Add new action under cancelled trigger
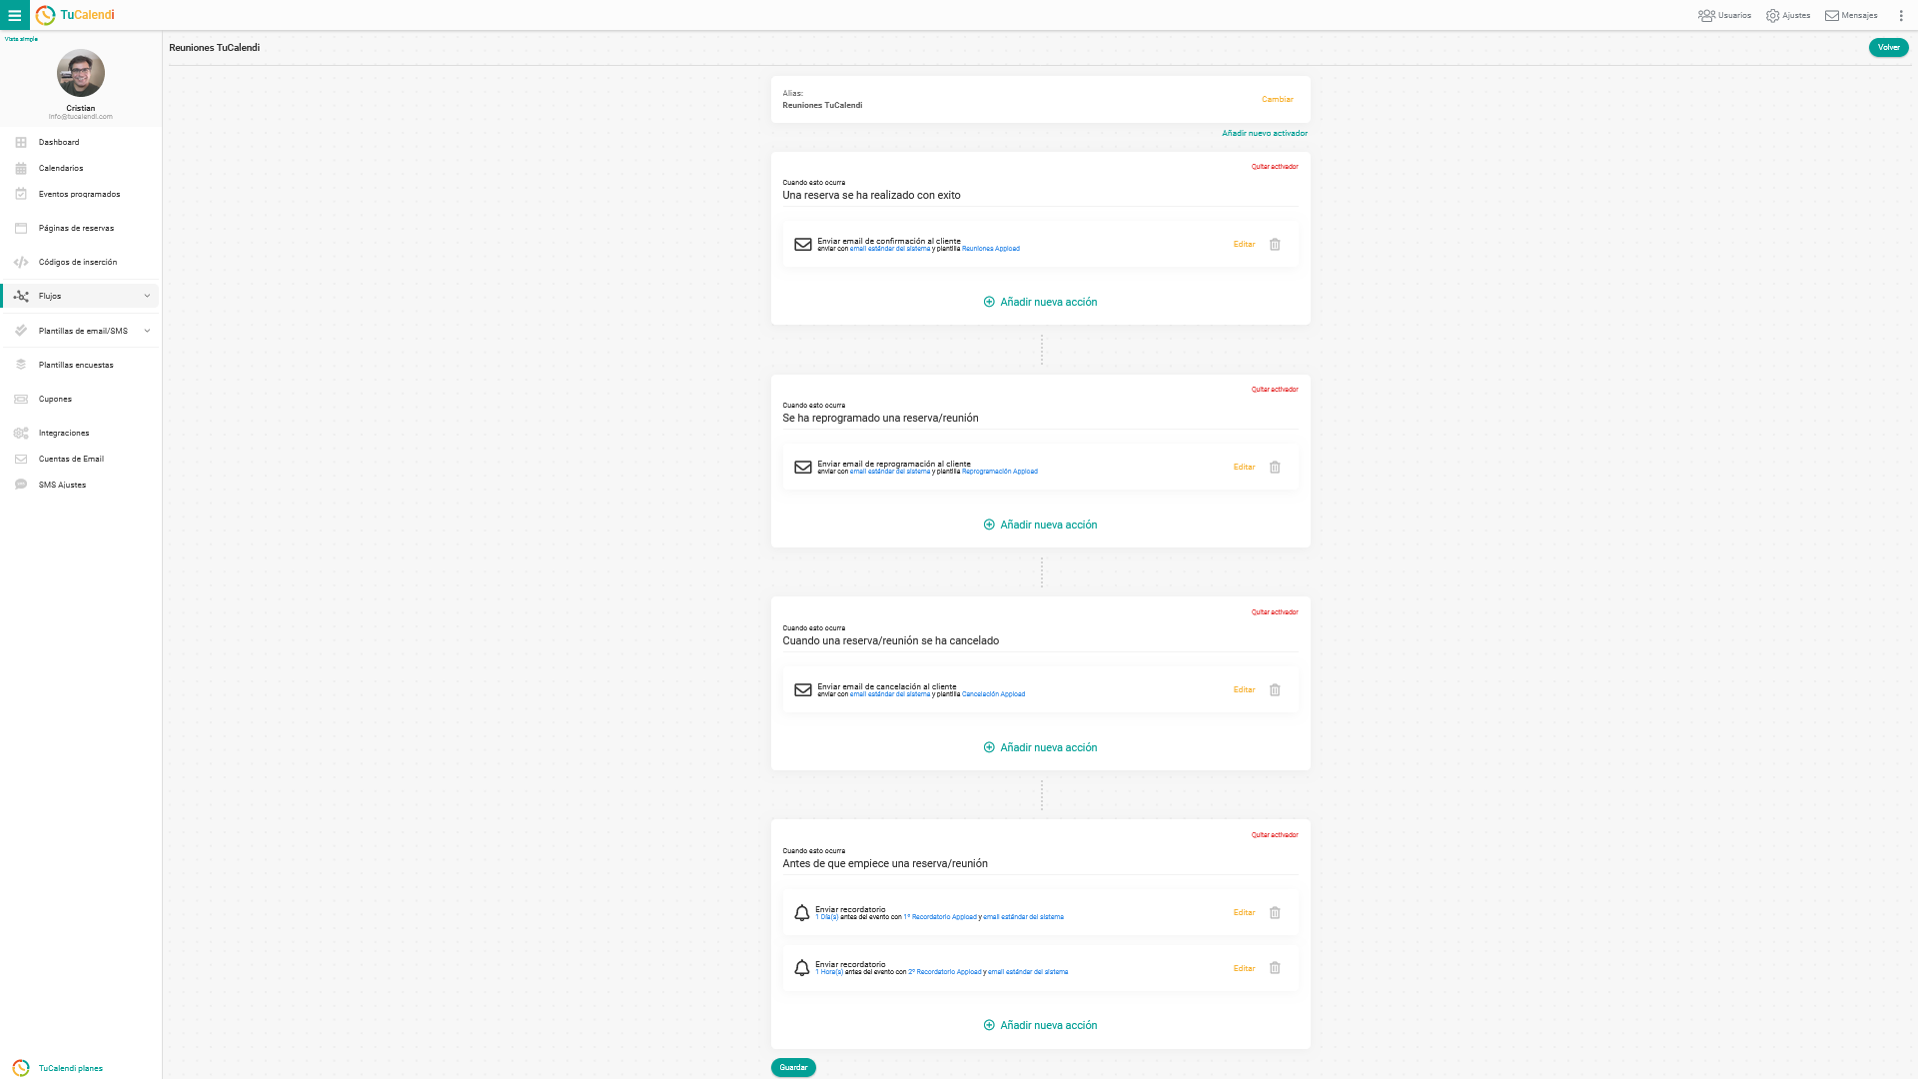This screenshot has height=1079, width=1918. pyautogui.click(x=1040, y=747)
